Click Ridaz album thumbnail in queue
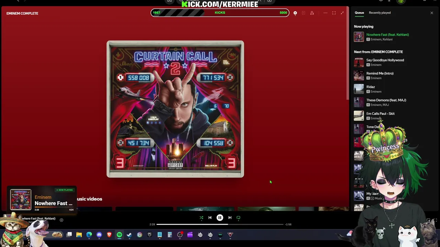This screenshot has height=247, width=440. coord(359,89)
